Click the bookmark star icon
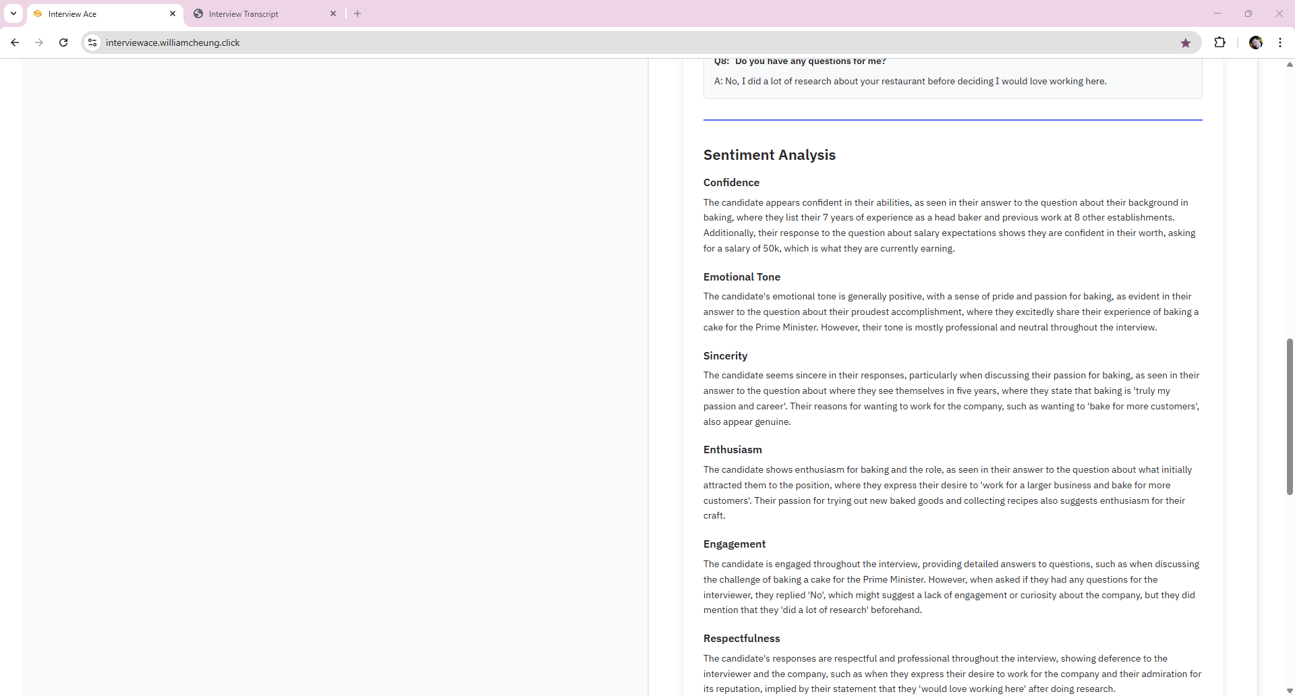This screenshot has width=1295, height=696. 1186,42
